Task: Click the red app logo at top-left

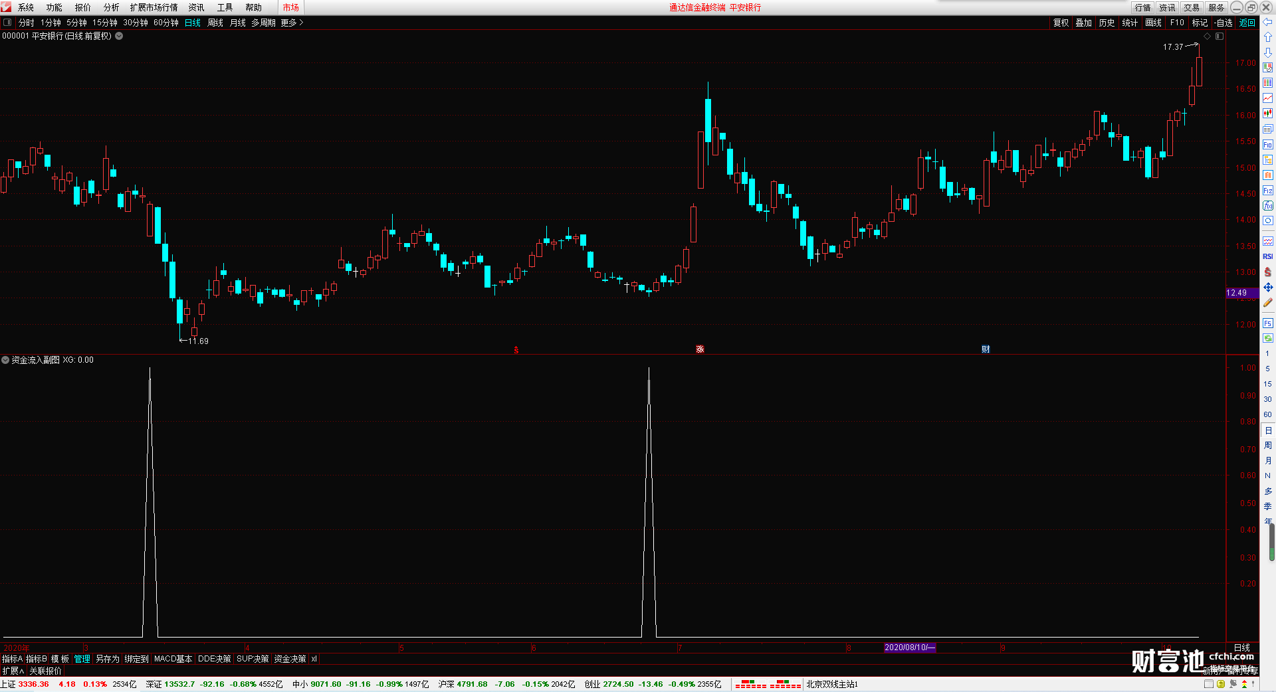Action: pos(6,7)
